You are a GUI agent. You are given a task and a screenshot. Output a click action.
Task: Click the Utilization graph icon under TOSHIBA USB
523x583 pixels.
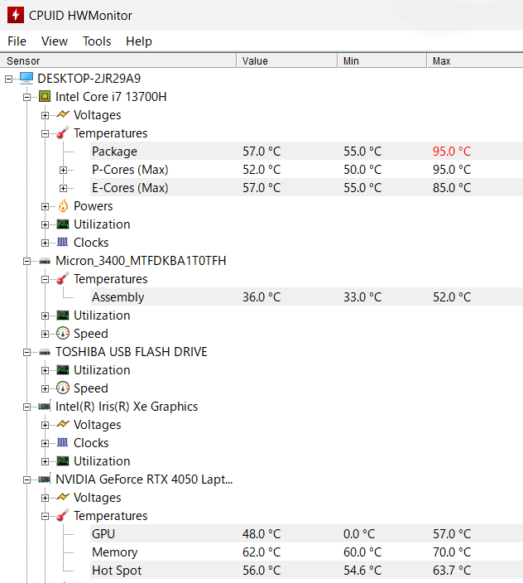[x=63, y=370]
